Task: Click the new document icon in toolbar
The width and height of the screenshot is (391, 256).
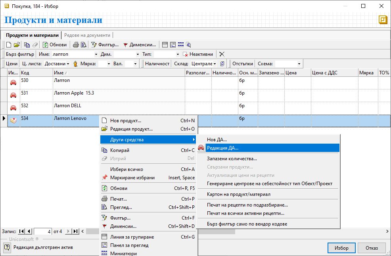Action: [x=9, y=45]
